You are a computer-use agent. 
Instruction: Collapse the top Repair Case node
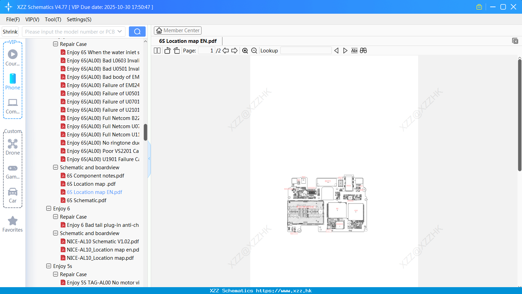point(56,44)
